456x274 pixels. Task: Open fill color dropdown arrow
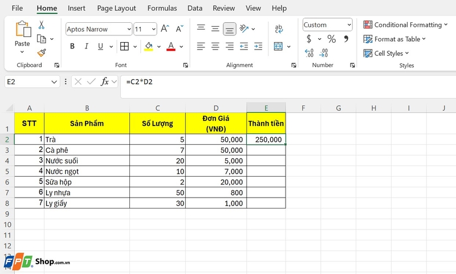[x=159, y=47]
